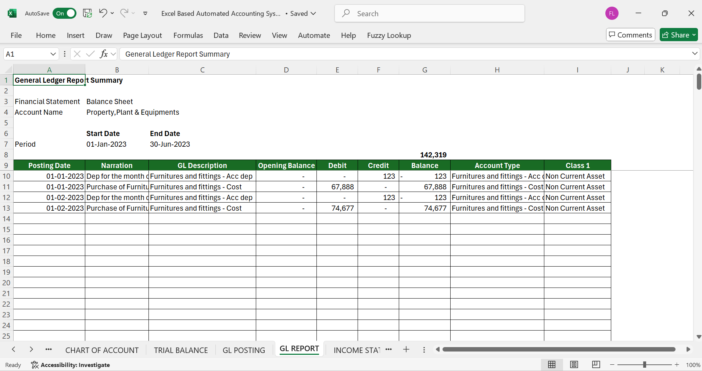Click the Undo arrow icon
The width and height of the screenshot is (702, 371).
coord(103,13)
